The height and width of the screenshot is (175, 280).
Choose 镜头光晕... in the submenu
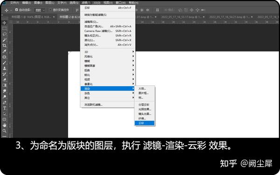click(145, 114)
